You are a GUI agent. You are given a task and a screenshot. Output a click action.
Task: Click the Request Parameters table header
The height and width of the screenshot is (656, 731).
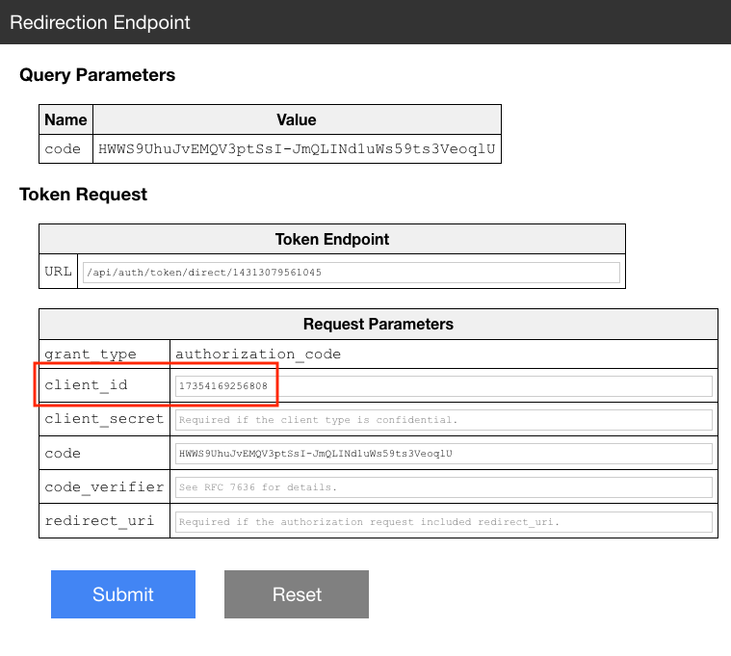(x=379, y=324)
